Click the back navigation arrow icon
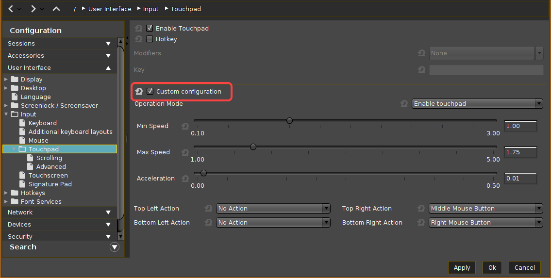551x278 pixels. [x=11, y=9]
